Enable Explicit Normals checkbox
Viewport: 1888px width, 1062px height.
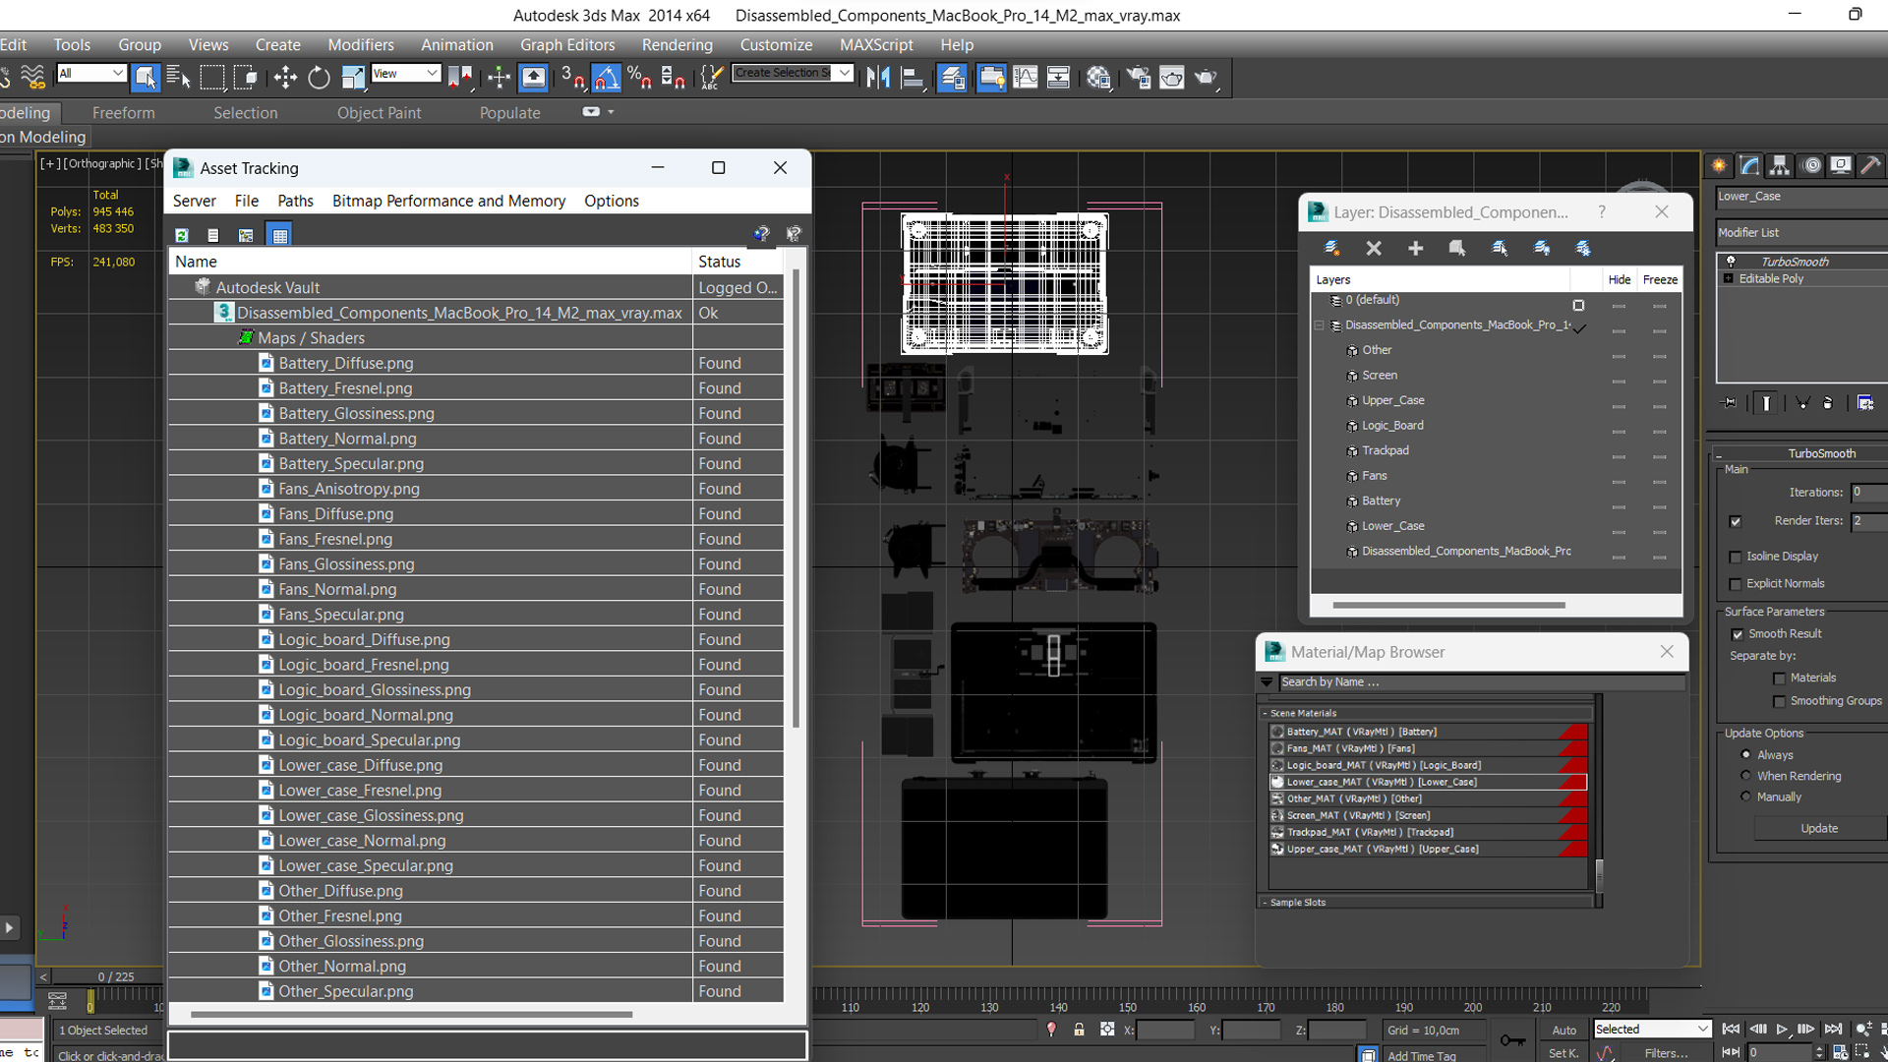point(1736,584)
